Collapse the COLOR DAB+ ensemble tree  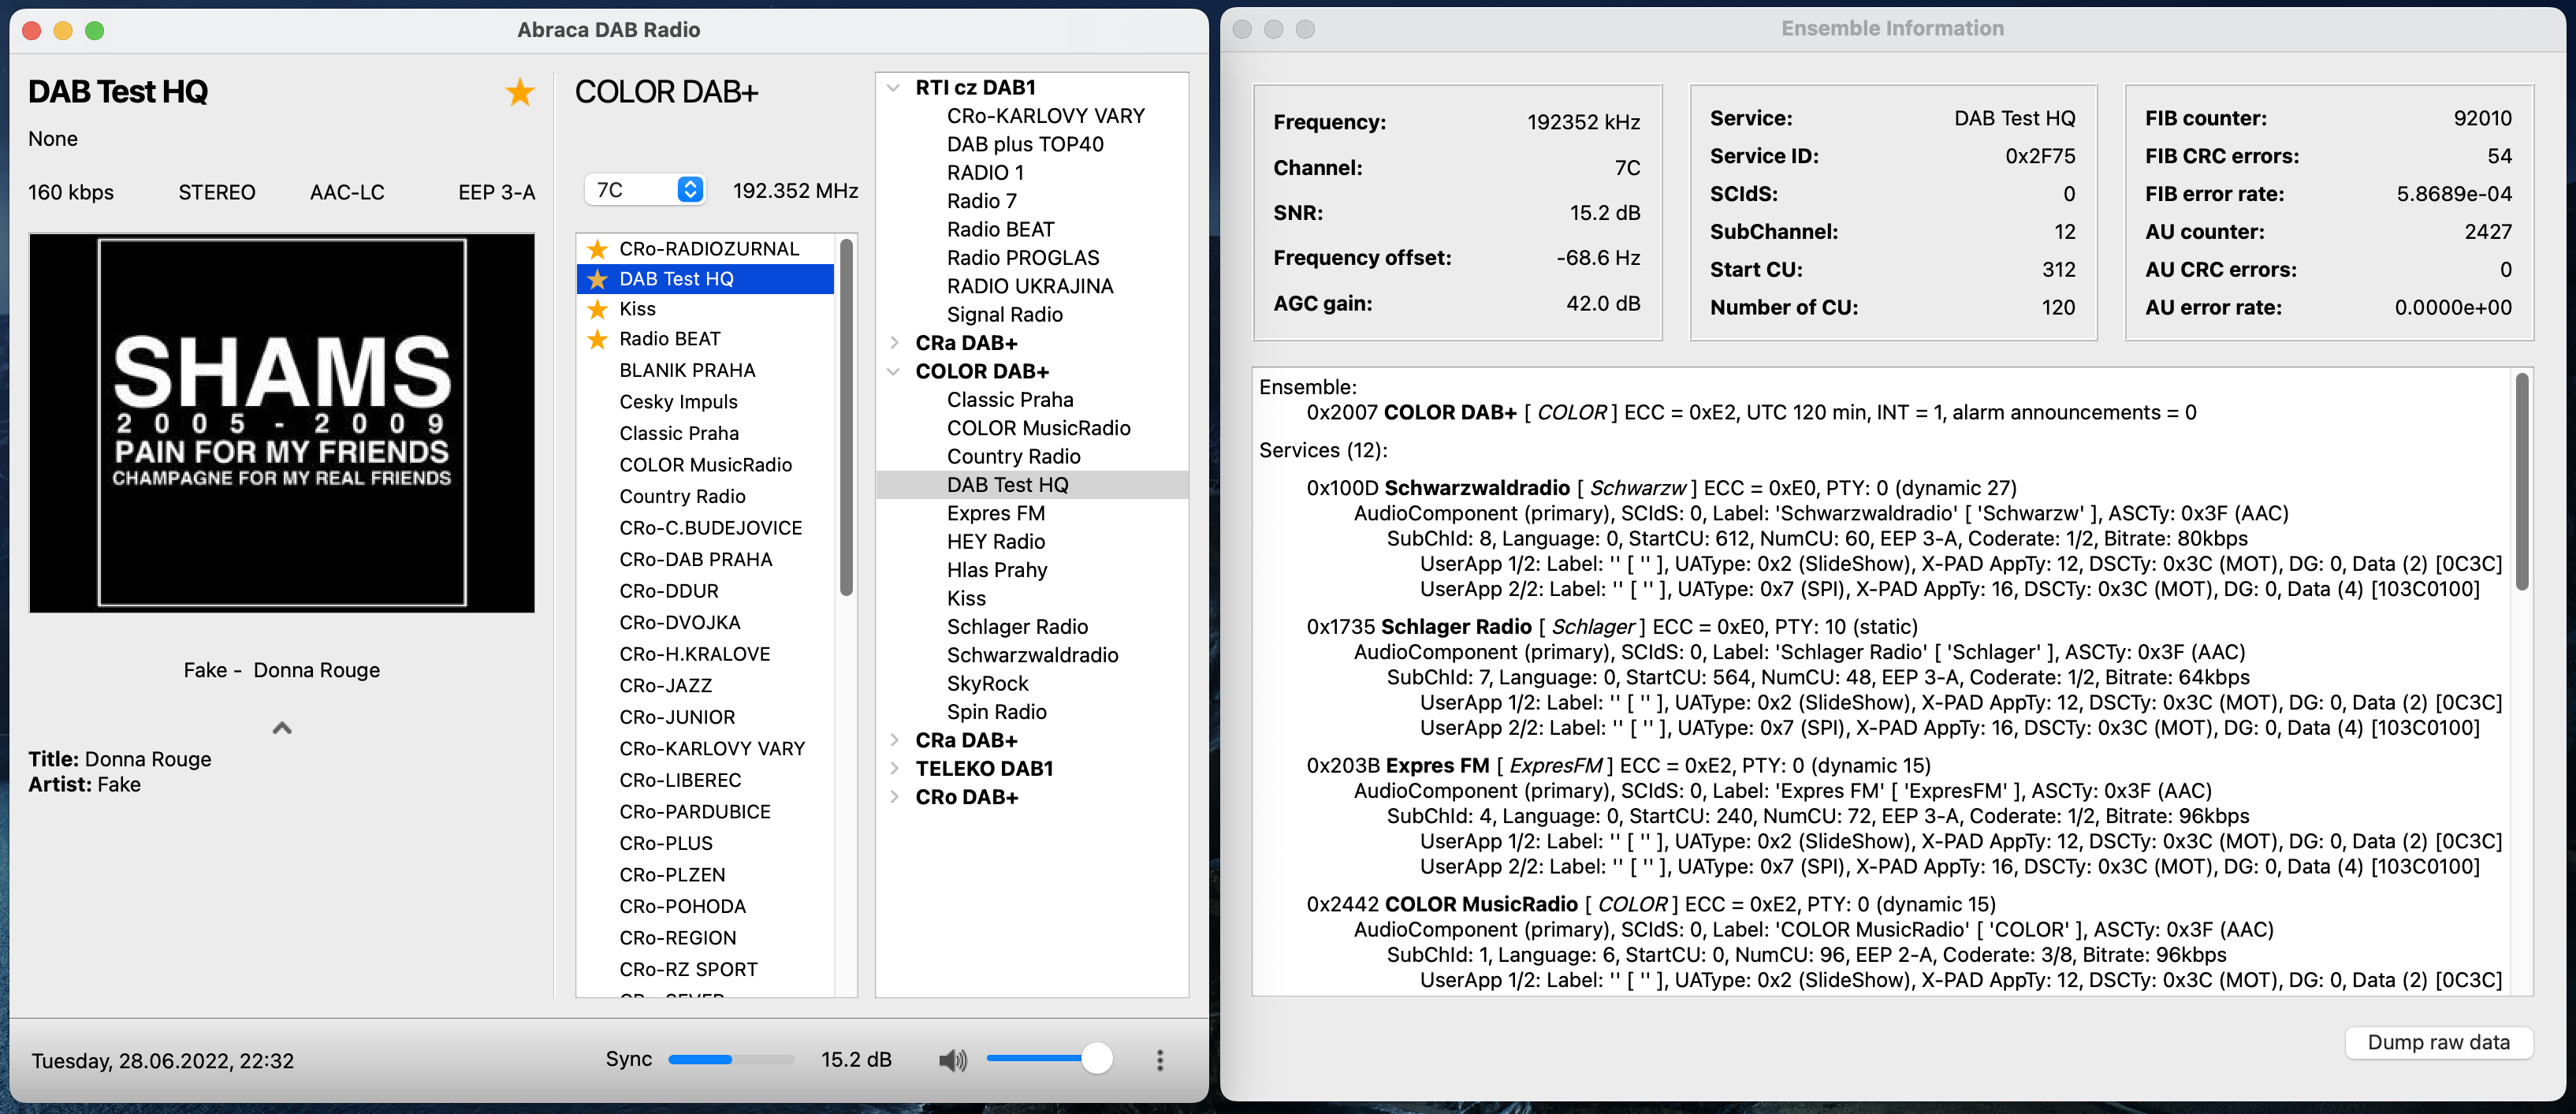point(893,371)
